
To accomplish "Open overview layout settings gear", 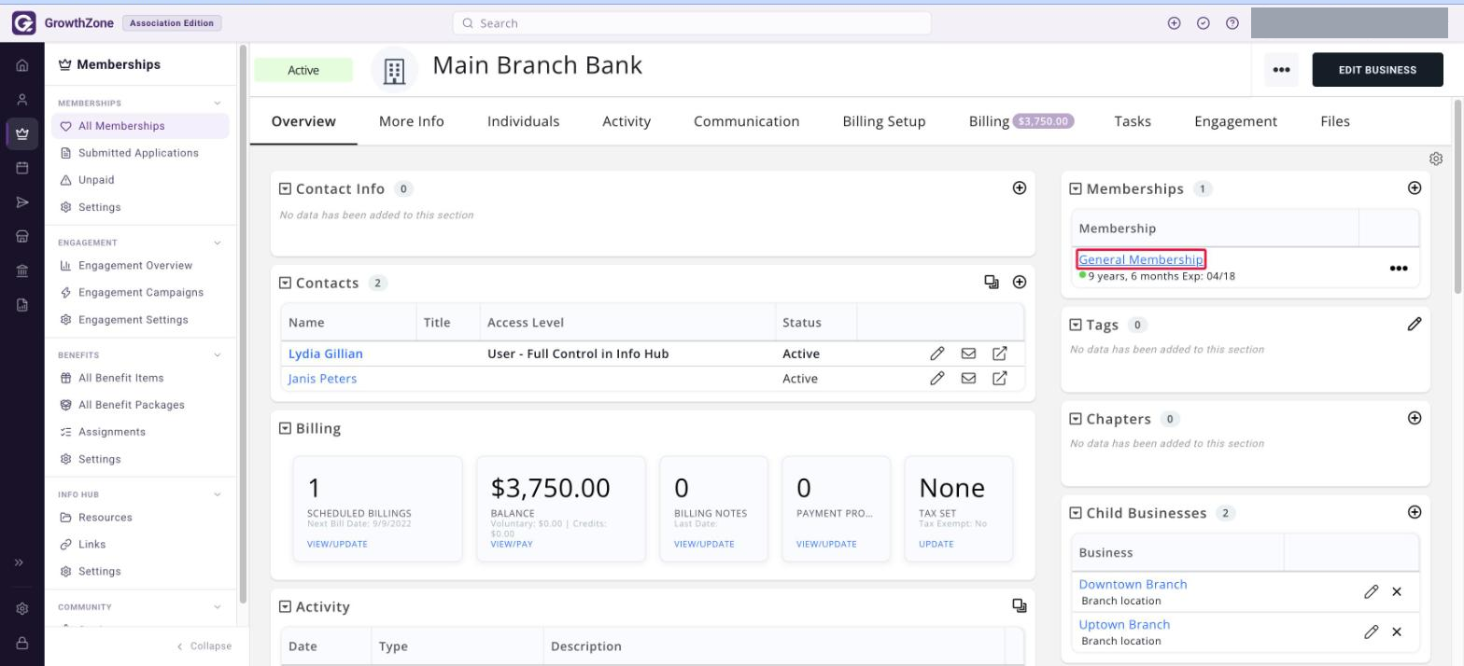I will click(1436, 159).
